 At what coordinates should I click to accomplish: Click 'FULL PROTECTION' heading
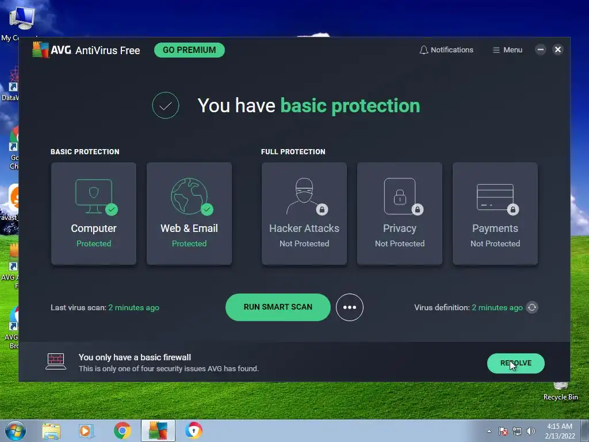(x=293, y=152)
